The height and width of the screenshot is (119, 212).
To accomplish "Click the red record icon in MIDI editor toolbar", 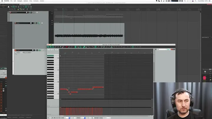I will point(67,47).
